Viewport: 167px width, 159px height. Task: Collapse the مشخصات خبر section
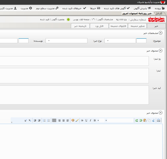pyautogui.click(x=161, y=33)
